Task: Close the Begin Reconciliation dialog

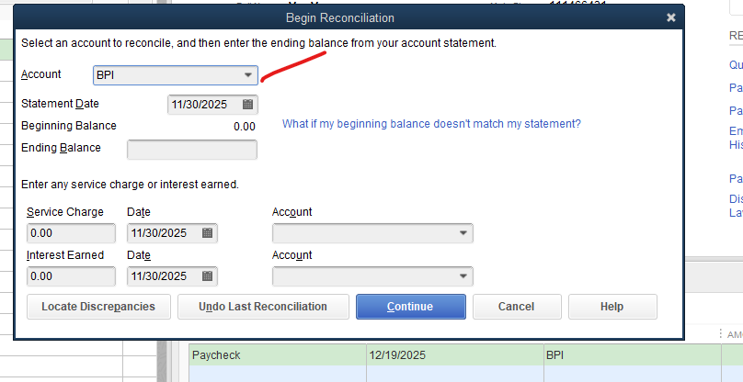Action: pyautogui.click(x=671, y=17)
